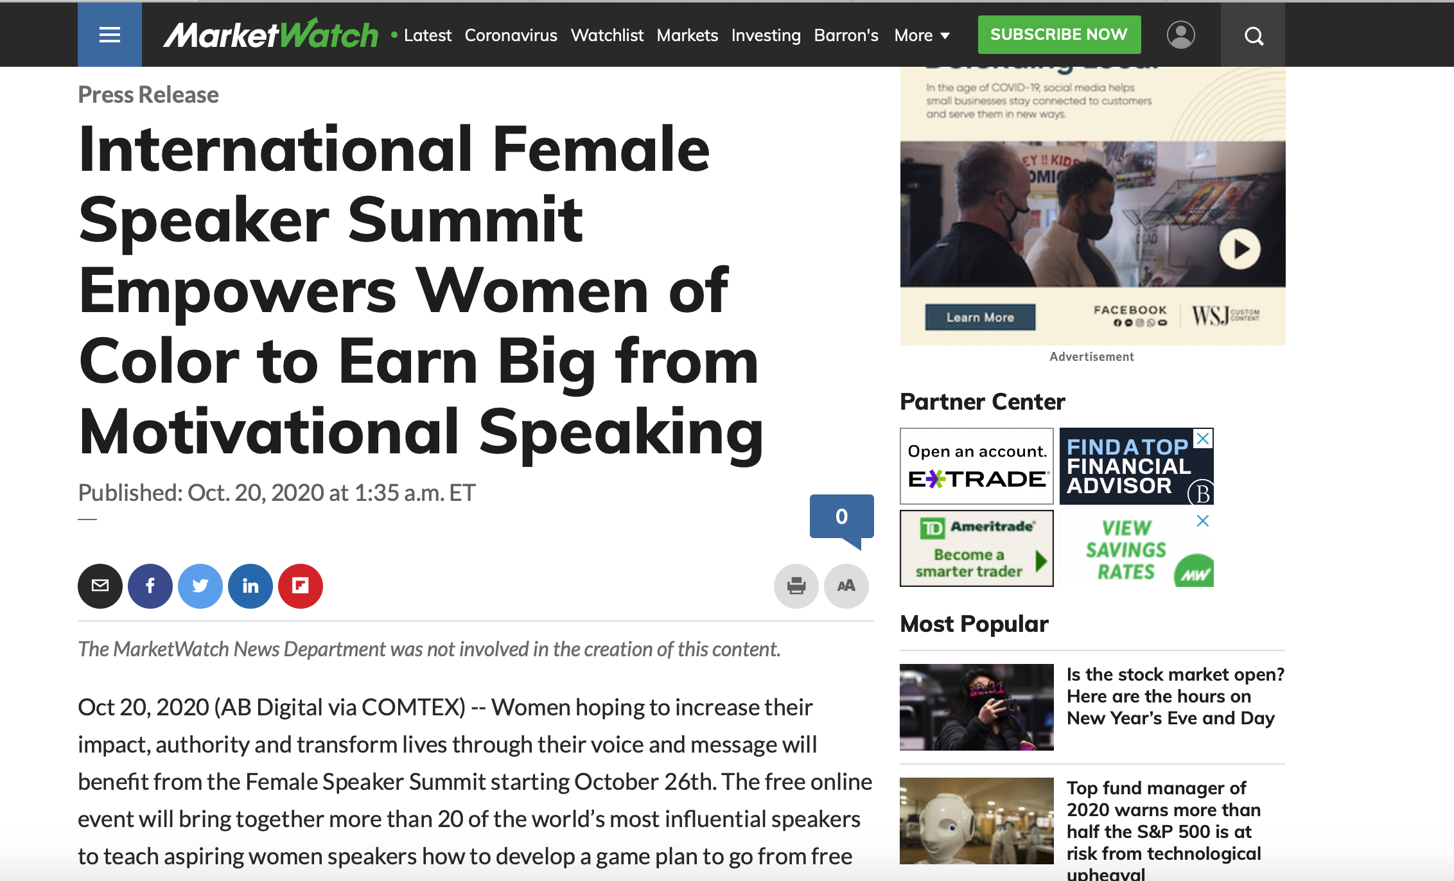Click the MarketWatch logo

(x=270, y=34)
